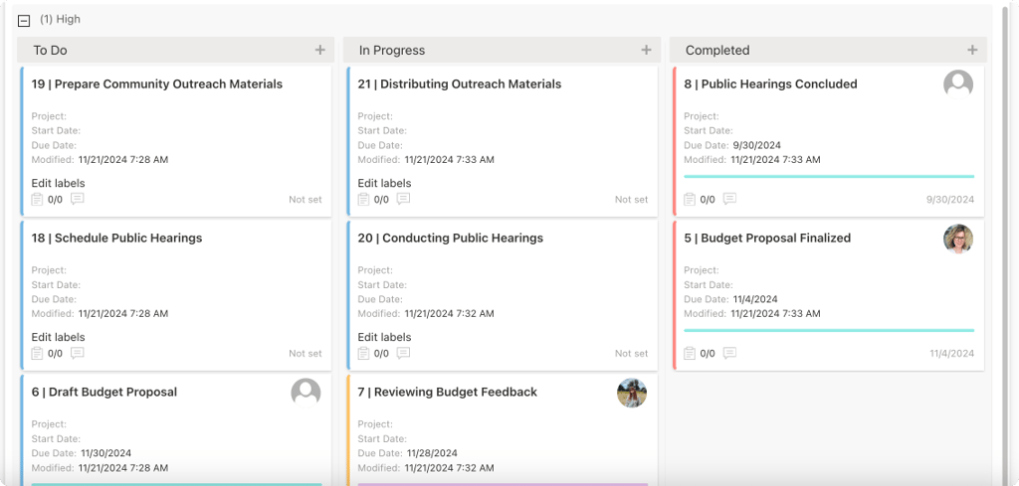Click assignee avatar on Public Hearings Concluded
Screen dimensions: 1019x486
(x=958, y=84)
